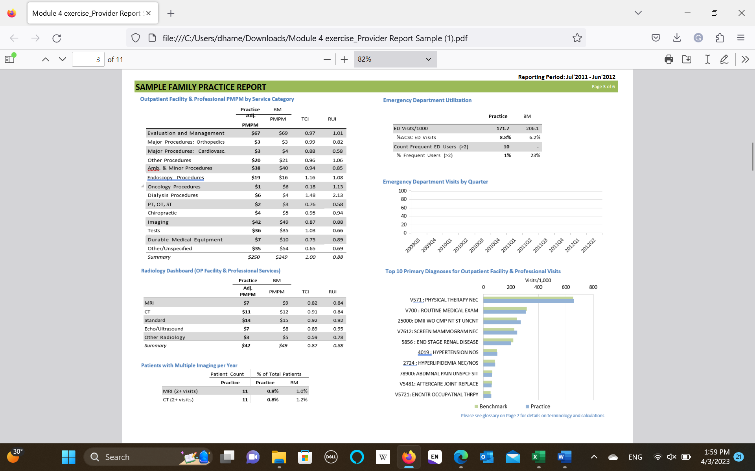Zoom in on the PDF document
The width and height of the screenshot is (755, 471).
coord(344,59)
